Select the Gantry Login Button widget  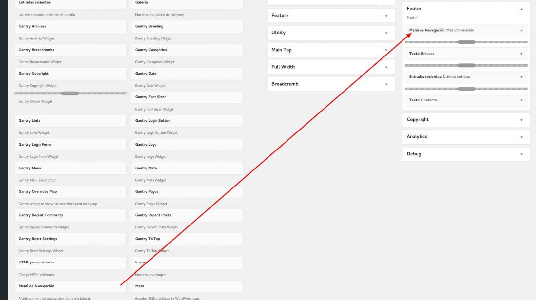187,121
